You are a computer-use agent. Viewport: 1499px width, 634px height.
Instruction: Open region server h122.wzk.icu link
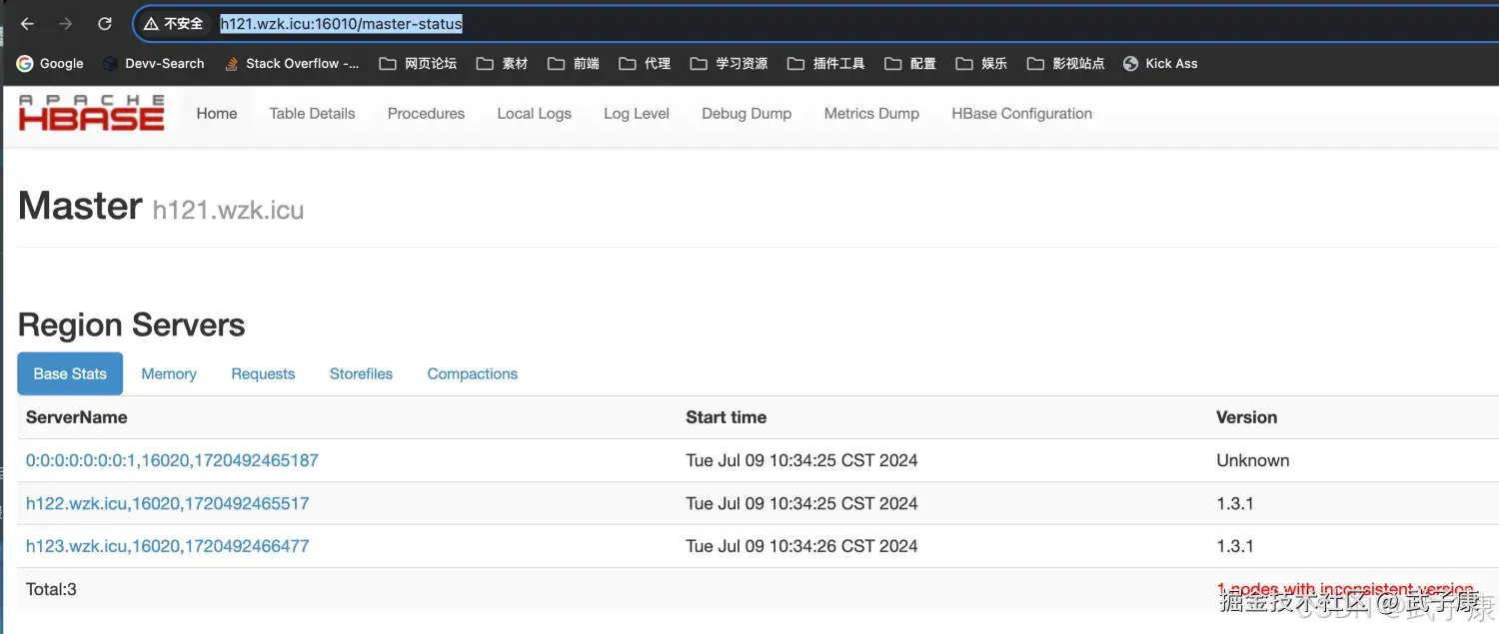coord(167,503)
